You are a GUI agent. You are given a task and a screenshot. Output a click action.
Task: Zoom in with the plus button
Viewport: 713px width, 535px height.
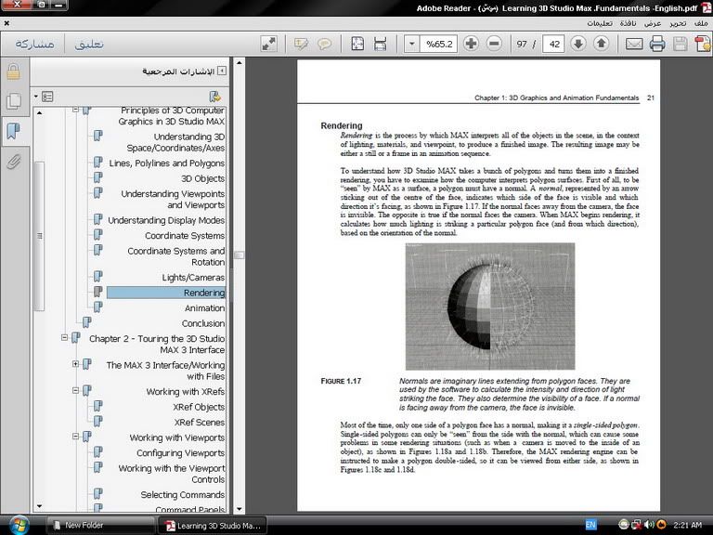(x=471, y=44)
